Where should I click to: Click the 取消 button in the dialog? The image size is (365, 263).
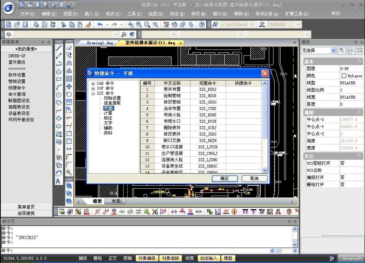255,178
